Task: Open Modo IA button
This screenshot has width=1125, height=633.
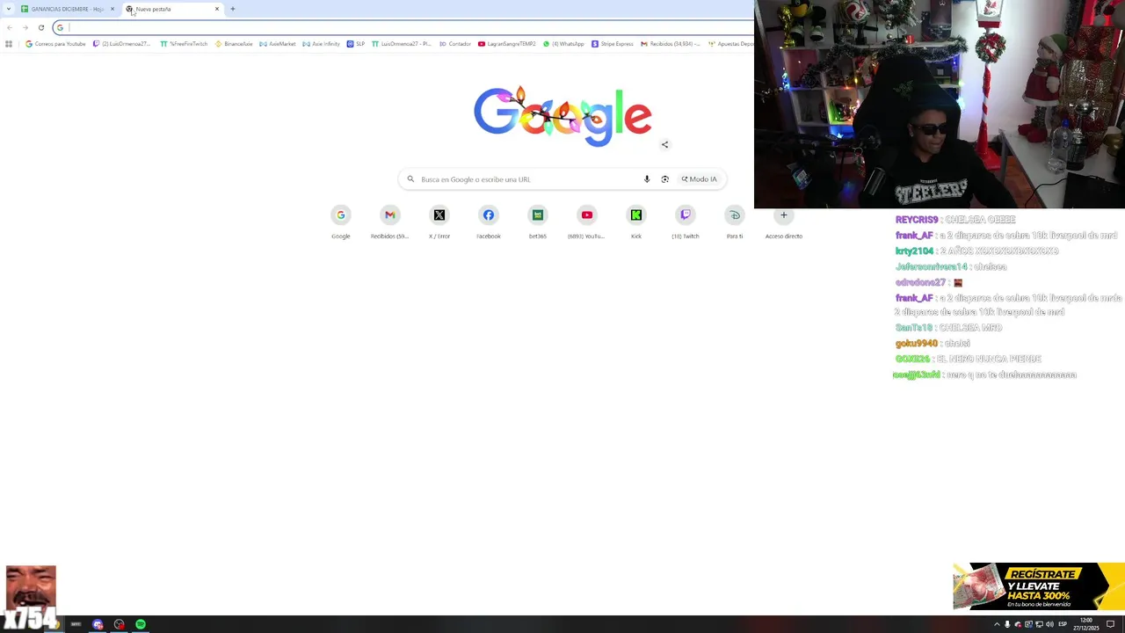Action: (x=700, y=179)
